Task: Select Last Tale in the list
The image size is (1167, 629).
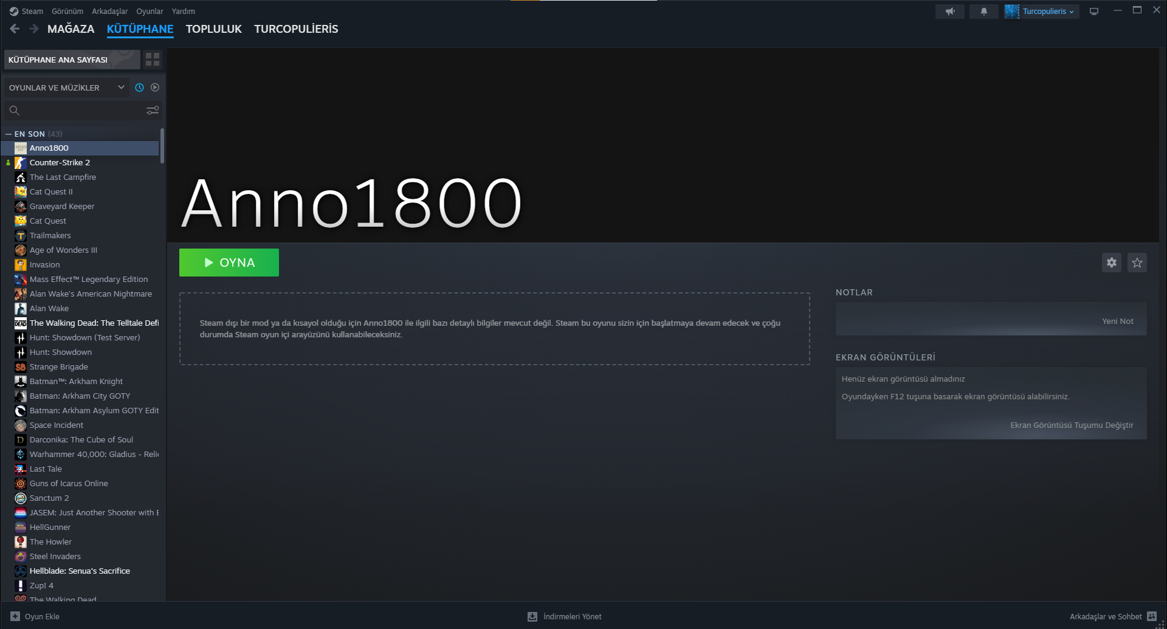Action: point(80,469)
